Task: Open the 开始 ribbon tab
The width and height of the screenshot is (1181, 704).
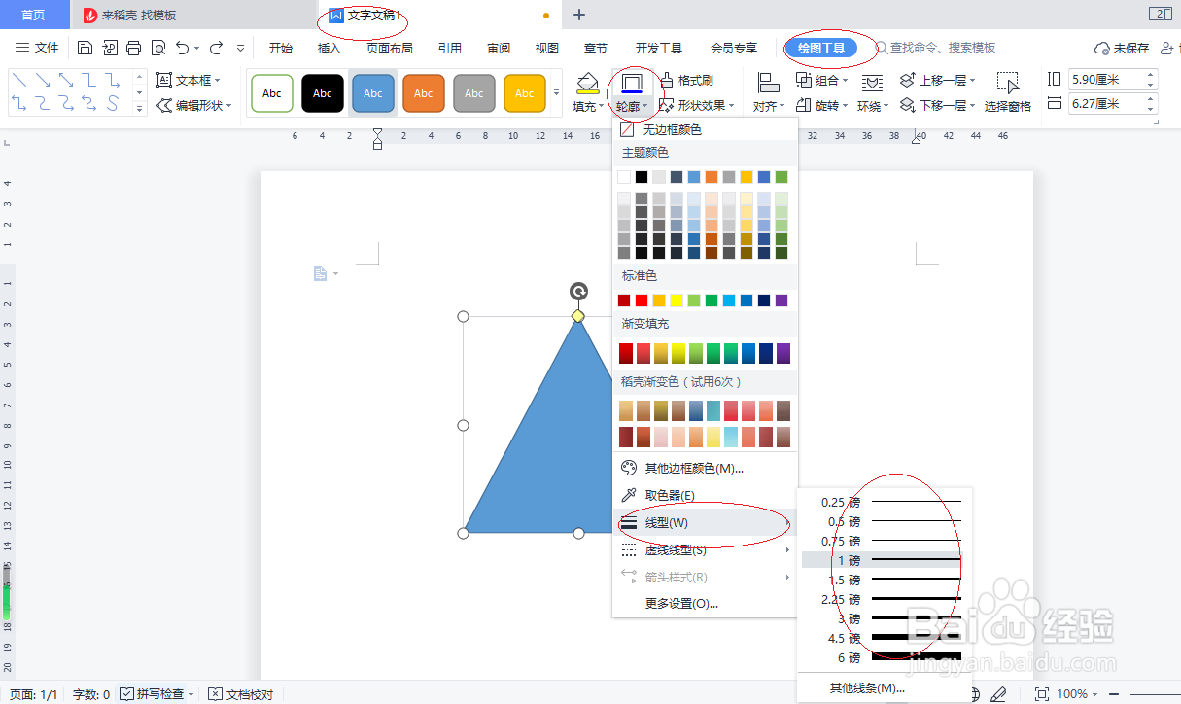Action: tap(281, 48)
